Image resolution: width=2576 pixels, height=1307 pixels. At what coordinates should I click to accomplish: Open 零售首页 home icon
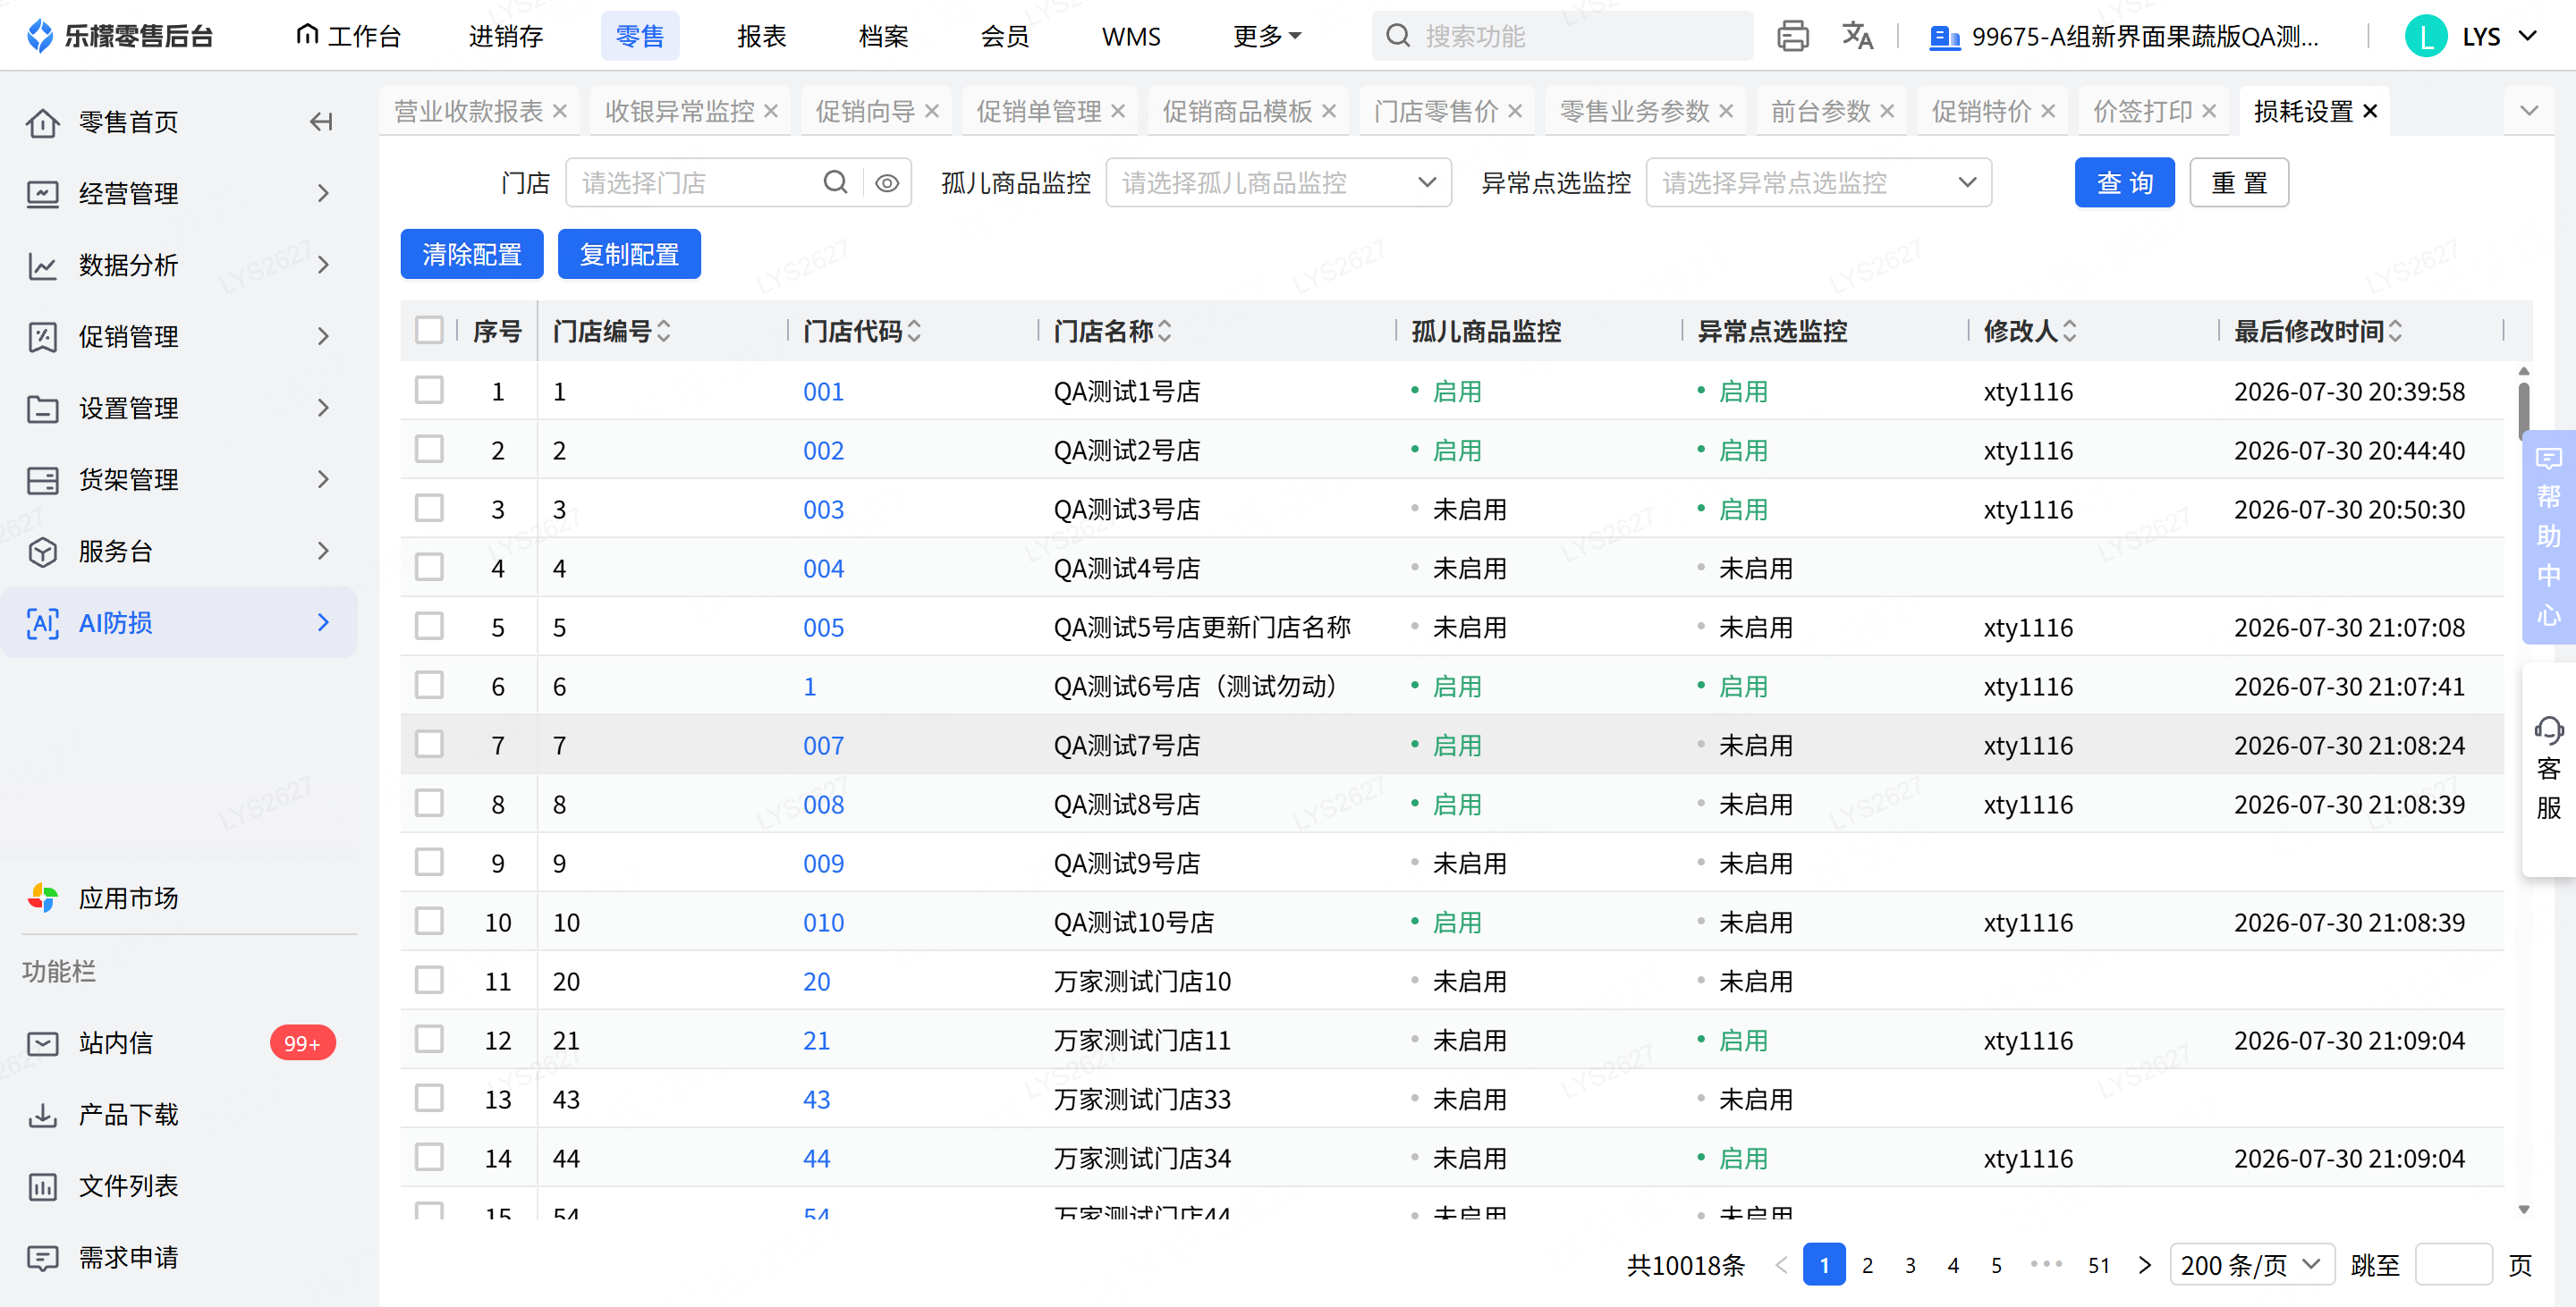click(42, 122)
